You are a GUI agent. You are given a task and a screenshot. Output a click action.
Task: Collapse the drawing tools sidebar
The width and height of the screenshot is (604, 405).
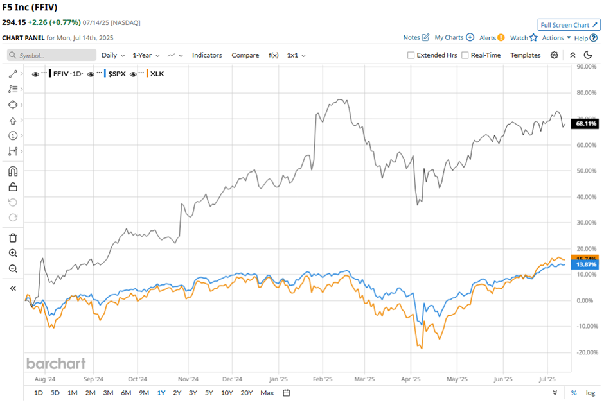click(13, 288)
